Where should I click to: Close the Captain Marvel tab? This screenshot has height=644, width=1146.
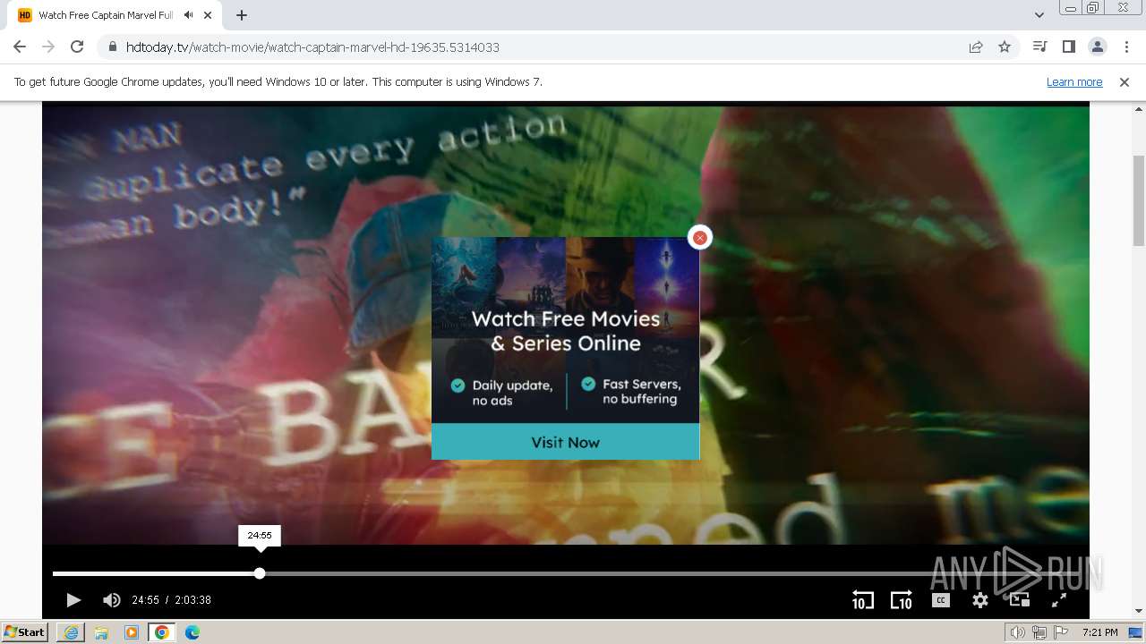pos(209,15)
